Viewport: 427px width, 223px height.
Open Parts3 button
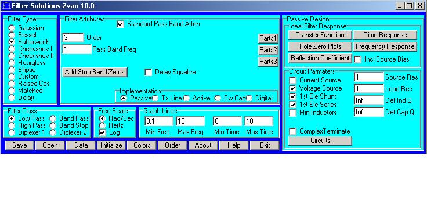(x=268, y=62)
